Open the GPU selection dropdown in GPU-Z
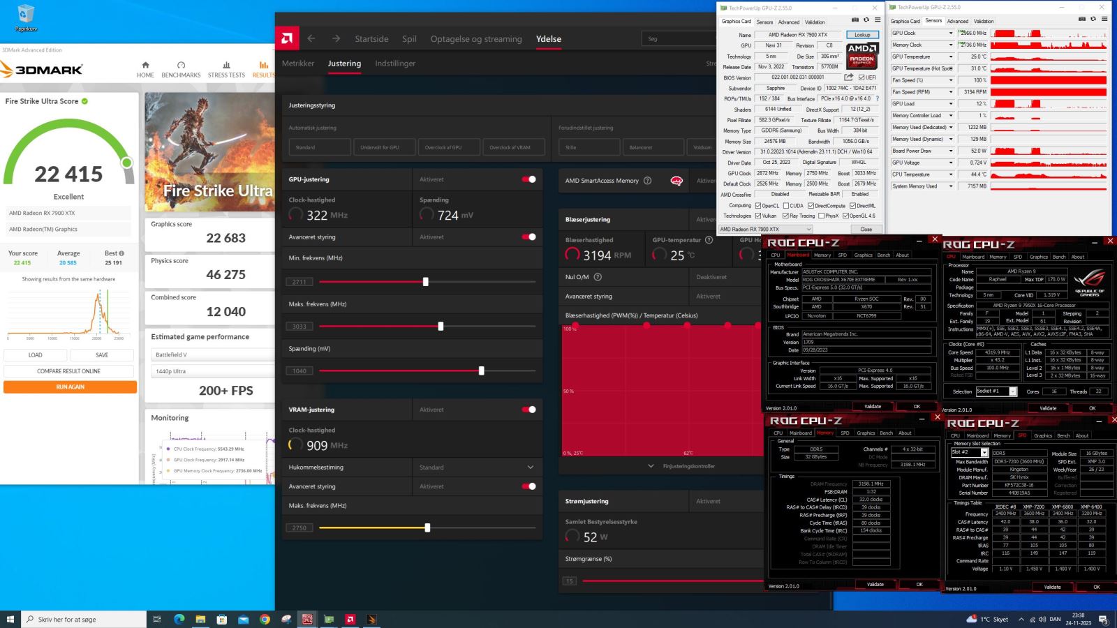Screen dimensions: 1117x628 [766, 229]
